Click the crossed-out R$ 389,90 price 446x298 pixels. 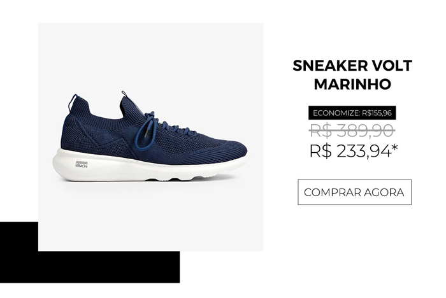[352, 131]
